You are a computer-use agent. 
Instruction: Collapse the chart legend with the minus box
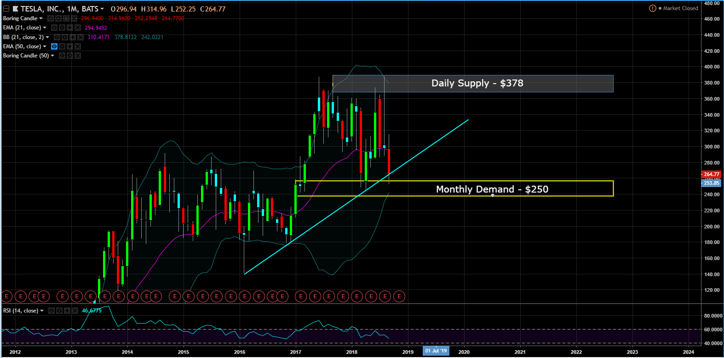click(x=6, y=9)
